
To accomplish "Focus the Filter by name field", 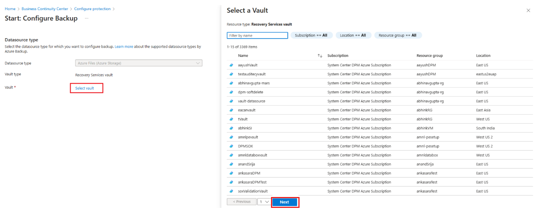I will tap(257, 36).
